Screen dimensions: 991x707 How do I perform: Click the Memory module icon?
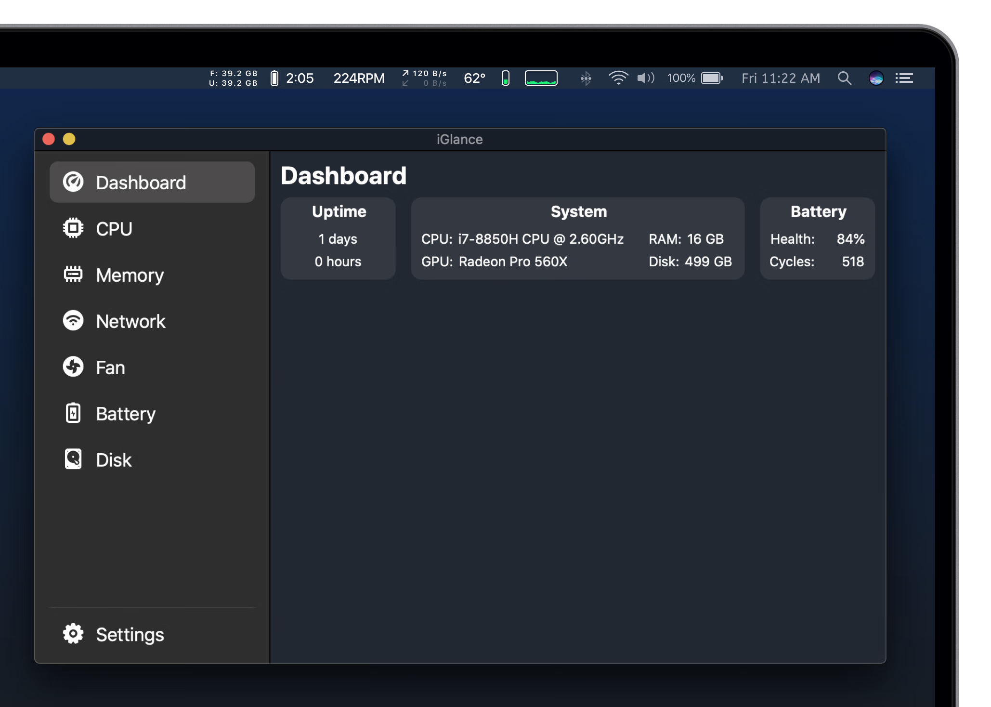[x=73, y=274]
